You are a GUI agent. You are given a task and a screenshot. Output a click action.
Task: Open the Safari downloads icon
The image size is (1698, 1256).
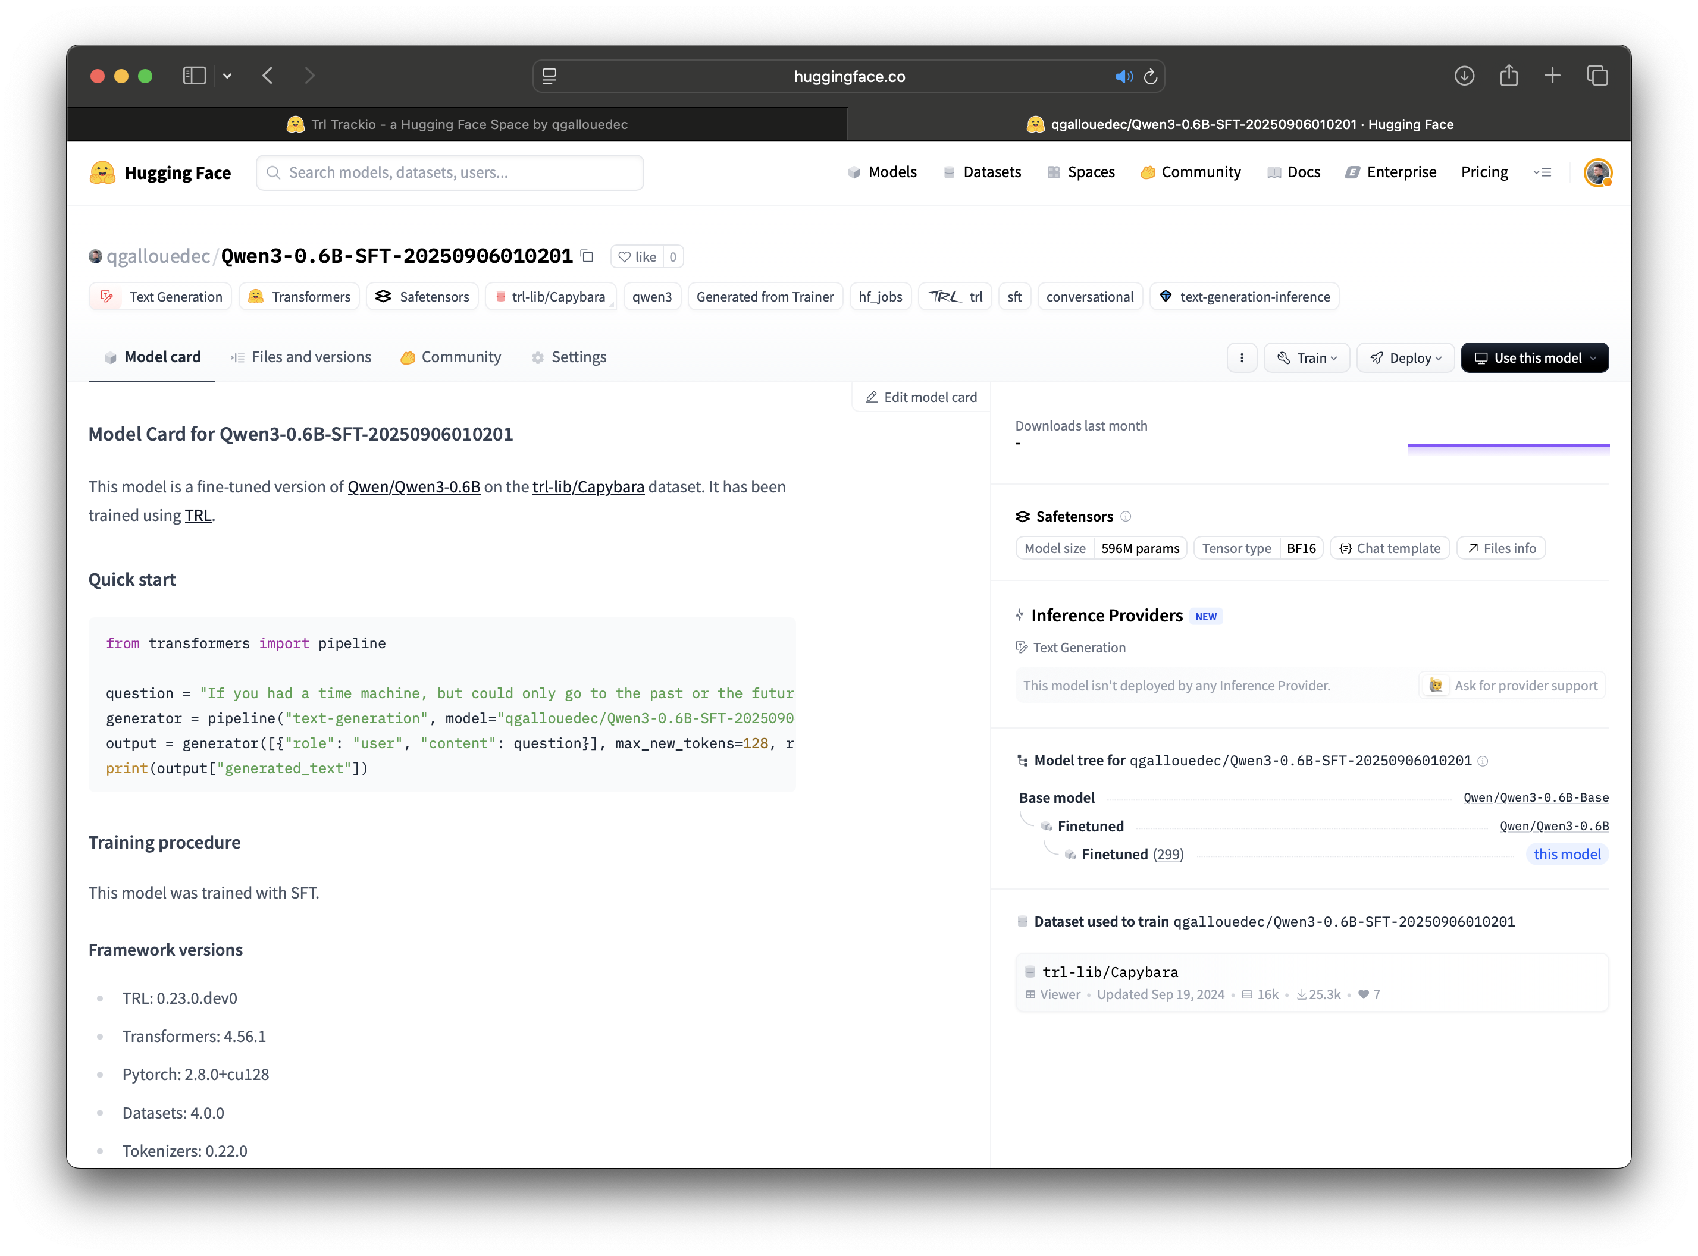click(x=1464, y=76)
